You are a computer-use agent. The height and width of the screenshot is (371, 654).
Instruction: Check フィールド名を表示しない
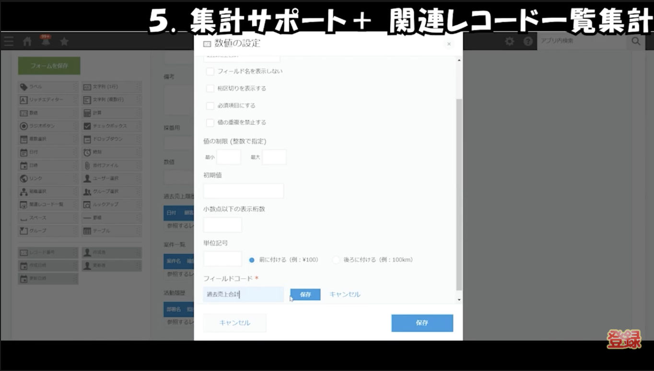coord(210,71)
